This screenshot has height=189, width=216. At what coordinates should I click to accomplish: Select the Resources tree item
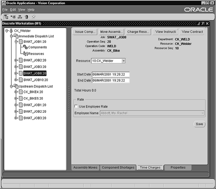[36, 54]
